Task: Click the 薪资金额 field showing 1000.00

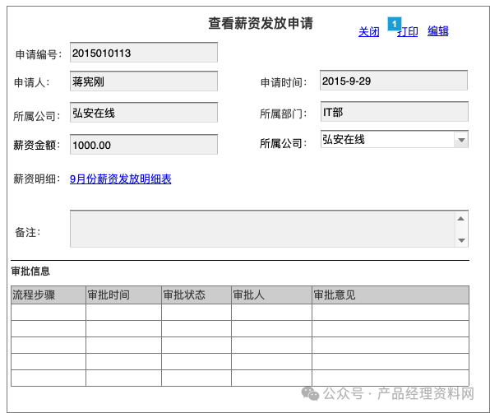Action: click(x=144, y=145)
